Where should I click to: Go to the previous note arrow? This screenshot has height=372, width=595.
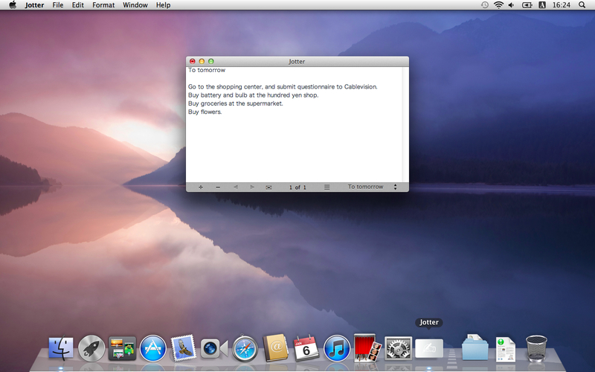pyautogui.click(x=236, y=187)
